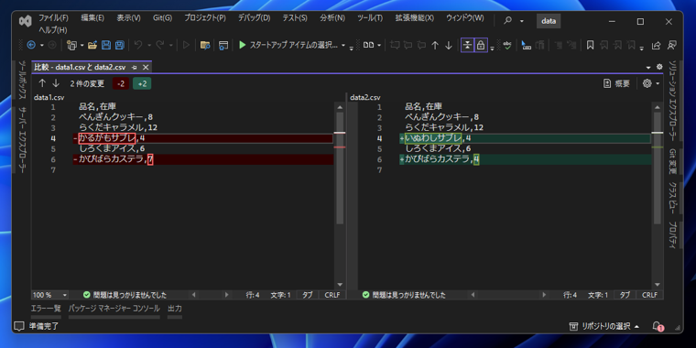Open the デバッグ(D) menu
This screenshot has height=348, width=696.
[254, 18]
